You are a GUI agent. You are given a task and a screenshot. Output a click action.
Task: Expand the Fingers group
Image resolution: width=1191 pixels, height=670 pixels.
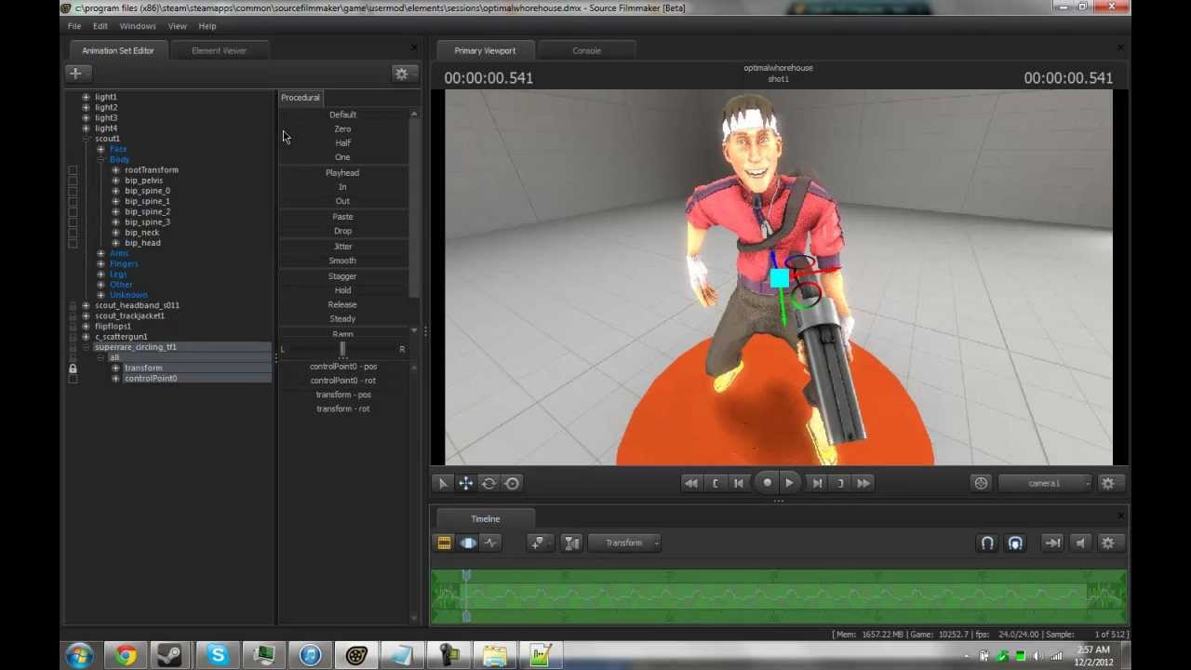[x=100, y=263]
